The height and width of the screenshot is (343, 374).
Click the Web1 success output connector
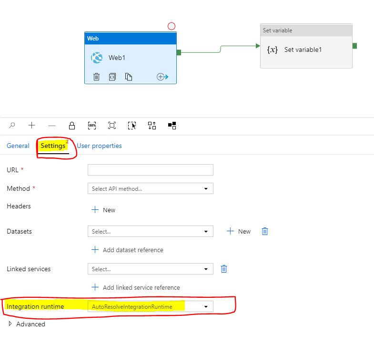tap(179, 52)
